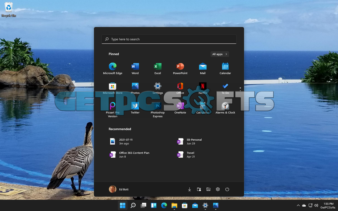Viewport: 338px width, 211px height.
Task: Start PowerPoint from pinned apps
Action: 180,69
